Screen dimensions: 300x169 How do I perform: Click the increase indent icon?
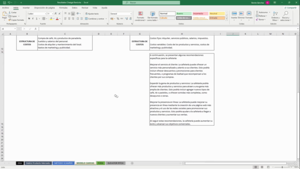click(82, 19)
